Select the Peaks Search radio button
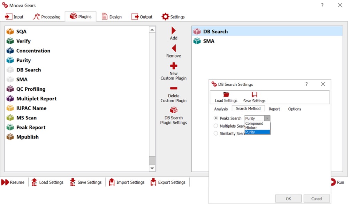348x204 pixels. [x=216, y=118]
